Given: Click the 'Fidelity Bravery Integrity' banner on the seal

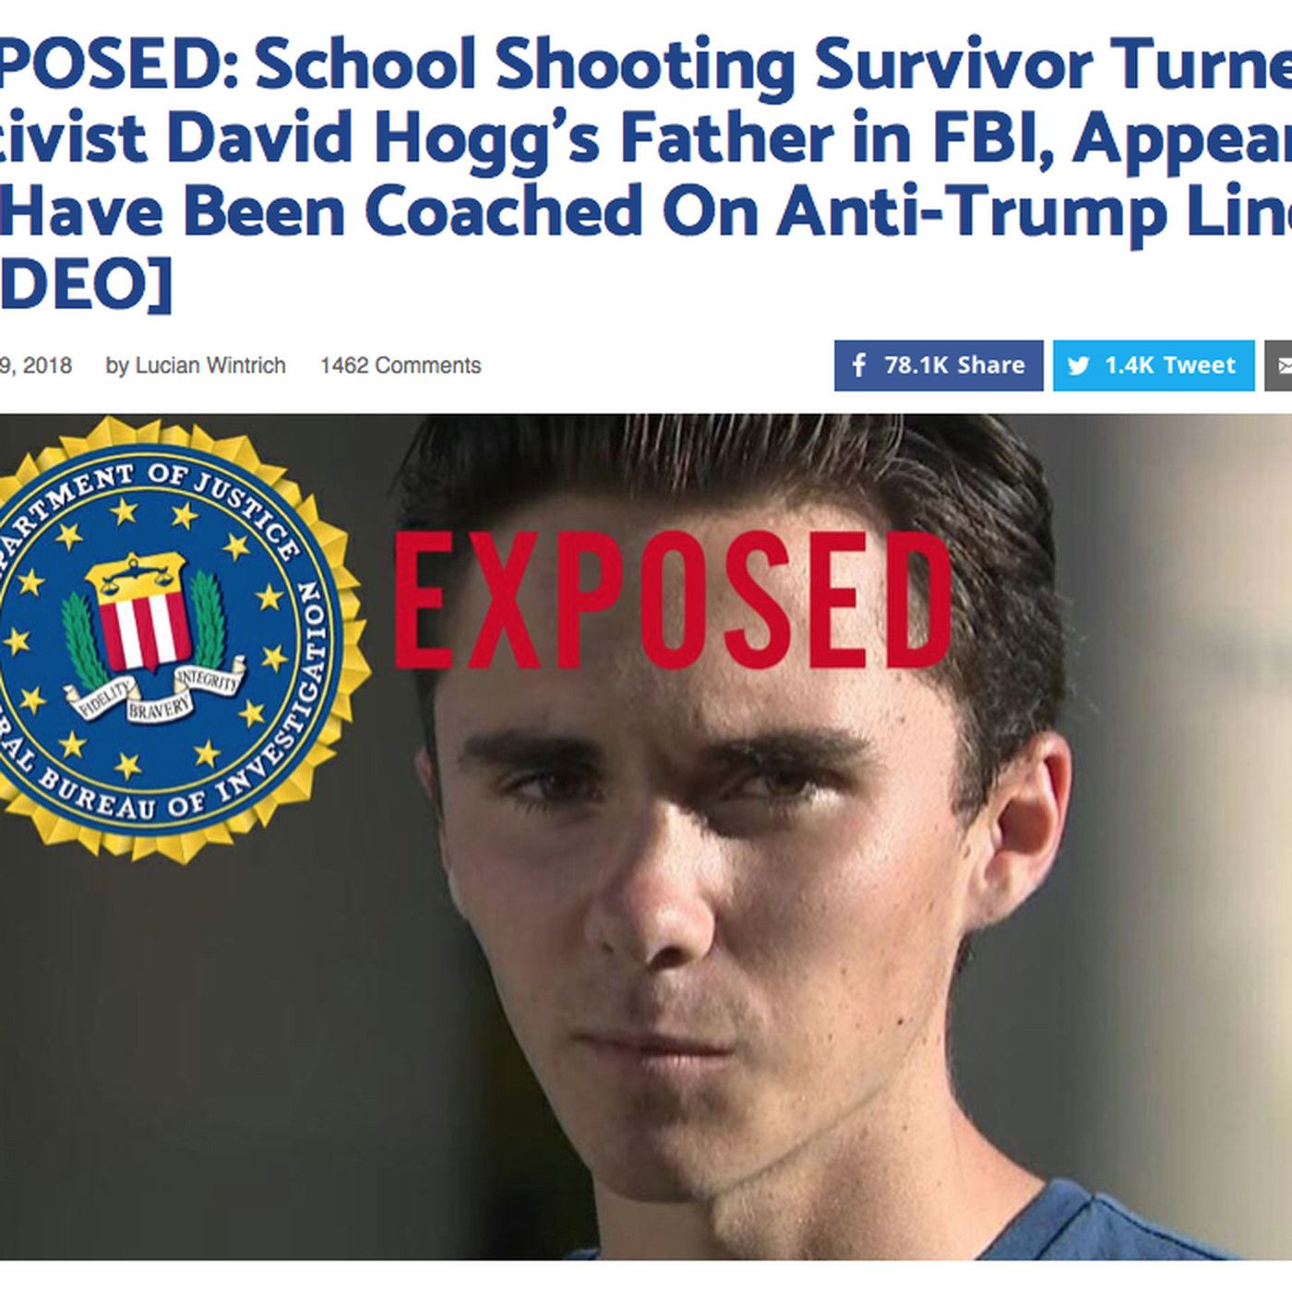Looking at the screenshot, I should pos(159,692).
